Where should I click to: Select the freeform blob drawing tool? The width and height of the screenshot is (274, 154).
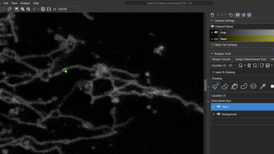point(244,86)
